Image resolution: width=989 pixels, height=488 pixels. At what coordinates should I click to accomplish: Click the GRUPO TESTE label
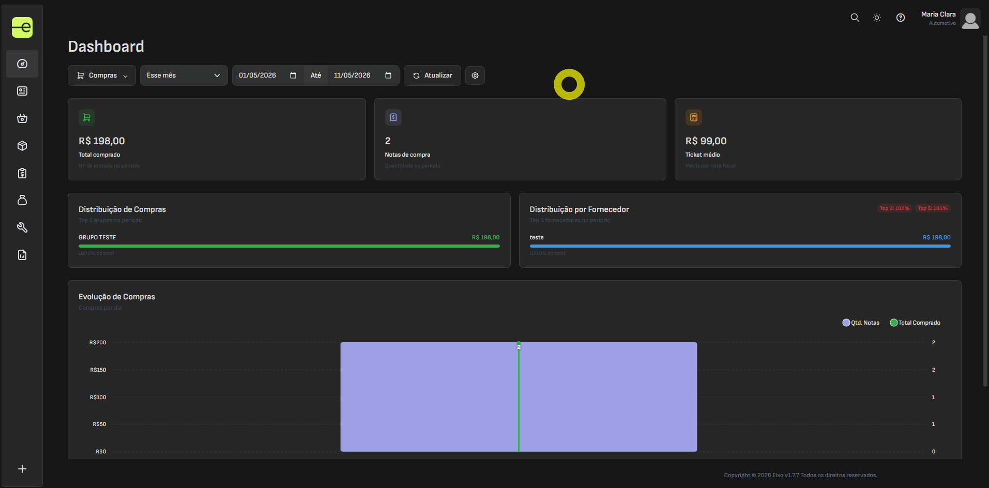(x=97, y=237)
